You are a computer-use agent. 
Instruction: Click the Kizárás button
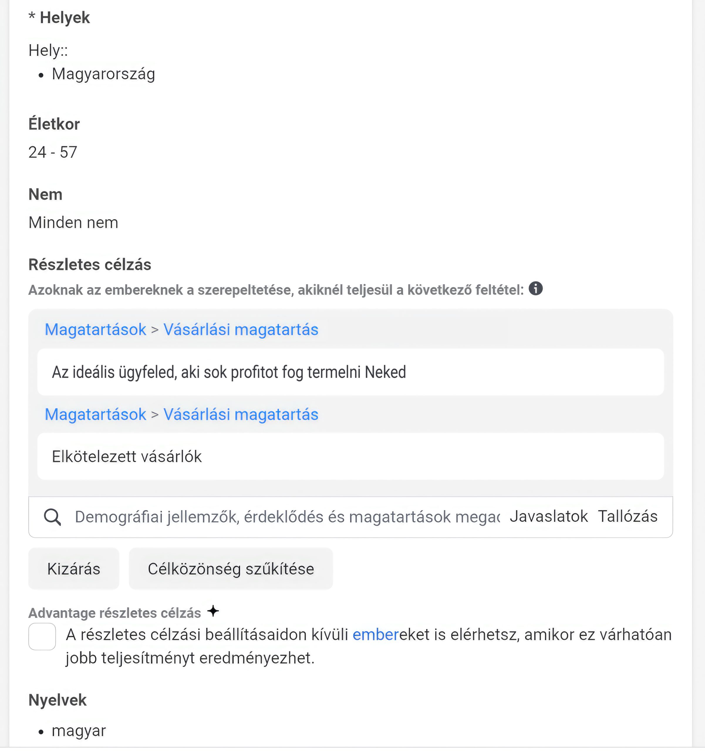(x=73, y=569)
